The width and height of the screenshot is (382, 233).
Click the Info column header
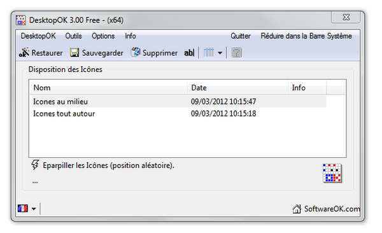pyautogui.click(x=308, y=88)
